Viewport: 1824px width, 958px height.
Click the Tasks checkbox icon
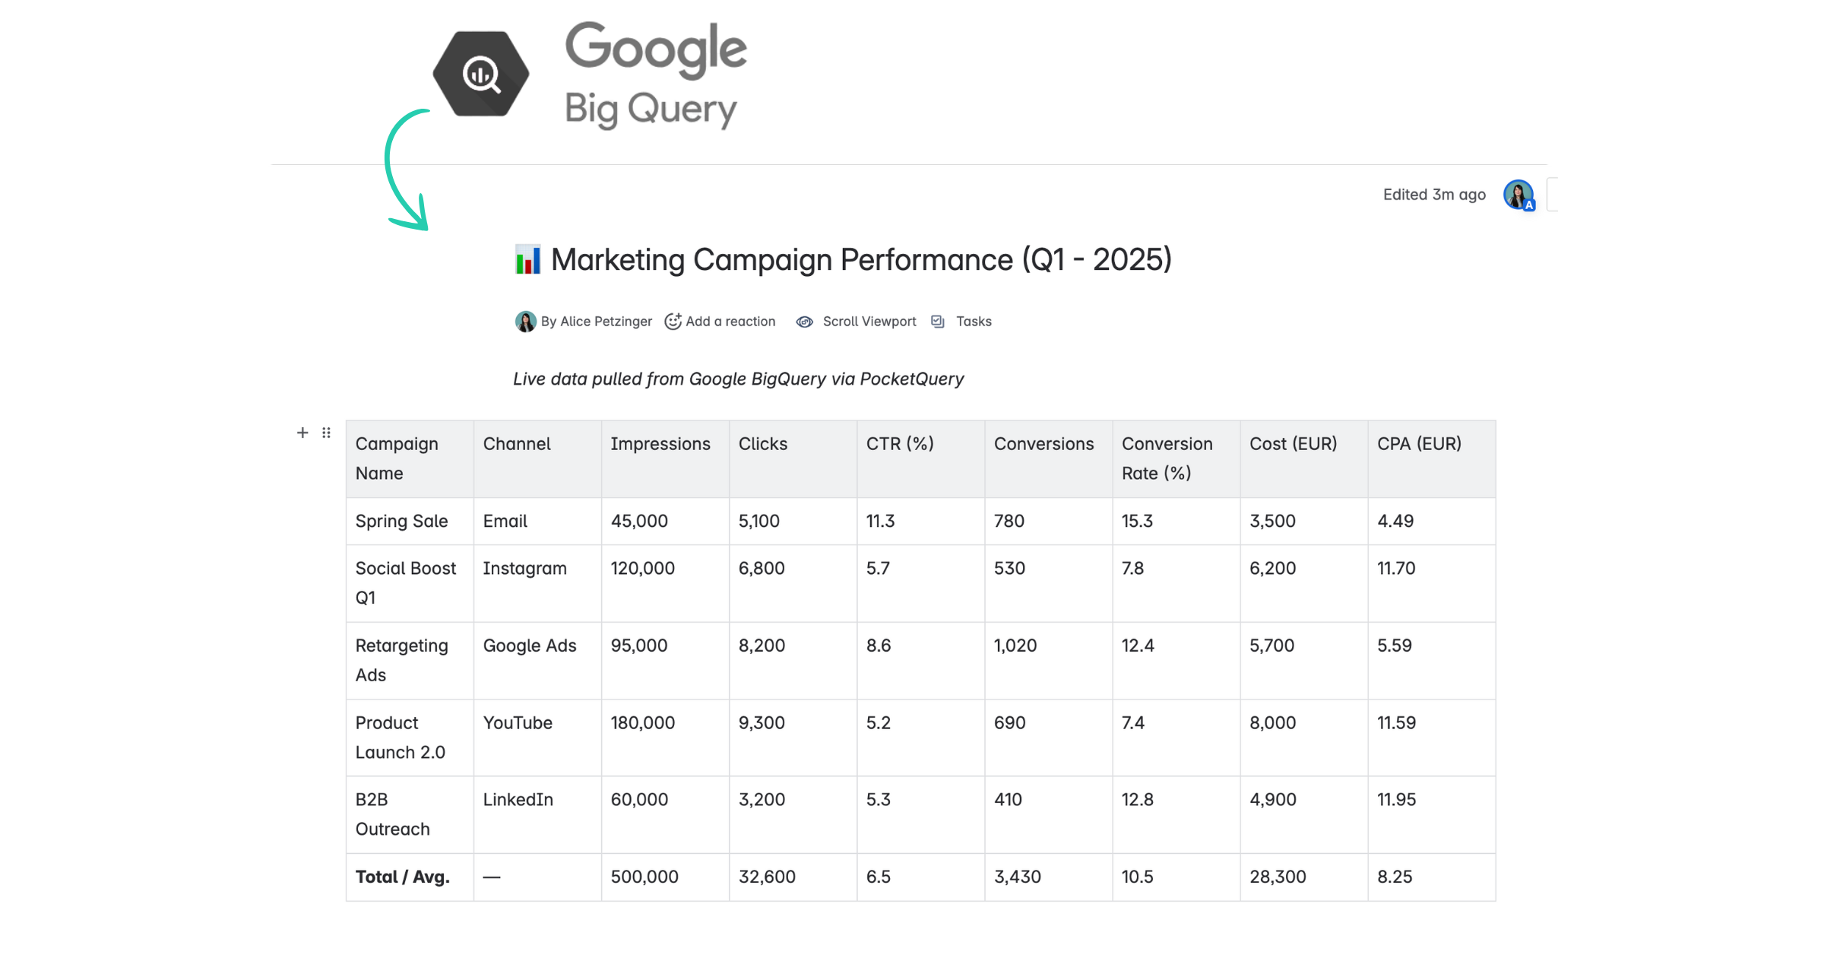pos(938,322)
